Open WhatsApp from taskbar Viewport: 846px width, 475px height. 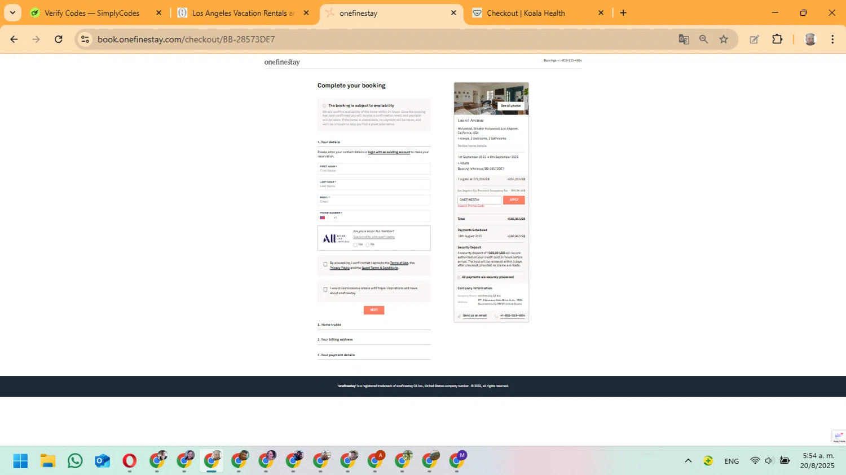[75, 461]
